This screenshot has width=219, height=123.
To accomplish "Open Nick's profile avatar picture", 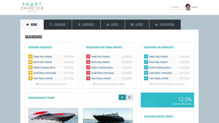I will [188, 7].
